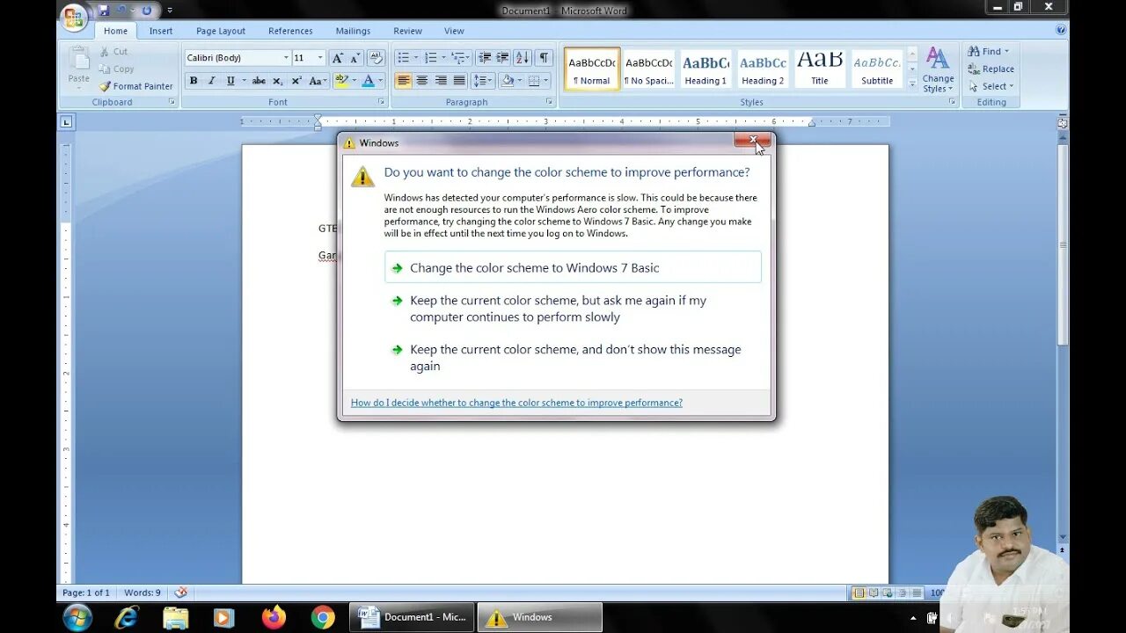Apply the No Spacing style
The width and height of the screenshot is (1126, 633).
648,69
